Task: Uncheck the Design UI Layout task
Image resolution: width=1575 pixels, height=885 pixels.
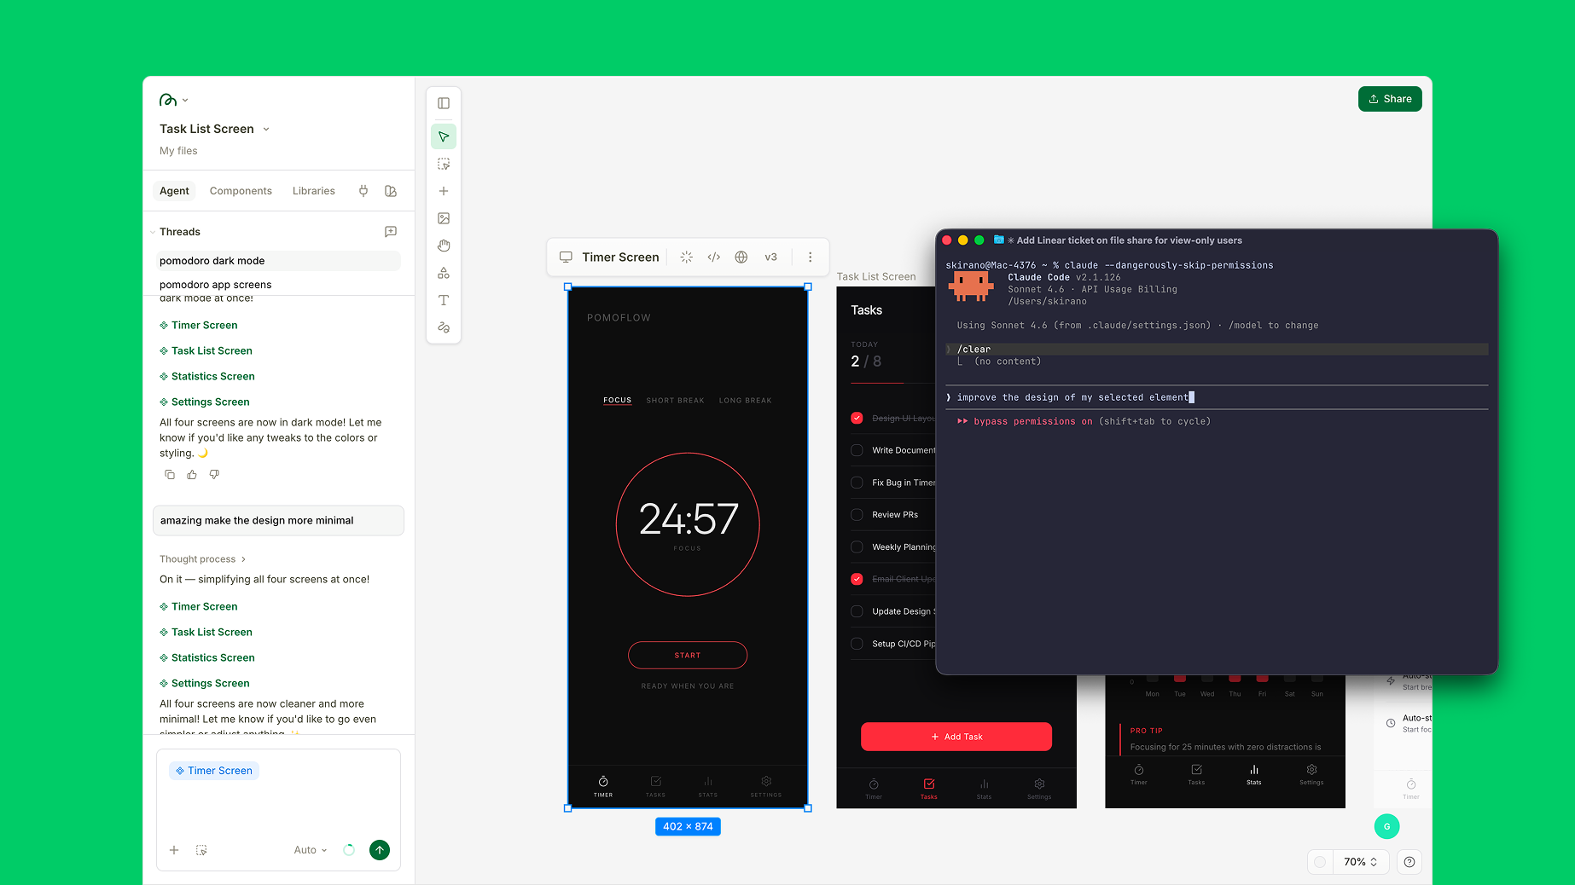Action: tap(857, 418)
